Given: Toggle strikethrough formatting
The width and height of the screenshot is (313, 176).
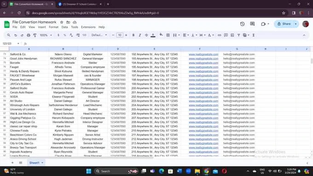Looking at the screenshot, I should (146, 35).
